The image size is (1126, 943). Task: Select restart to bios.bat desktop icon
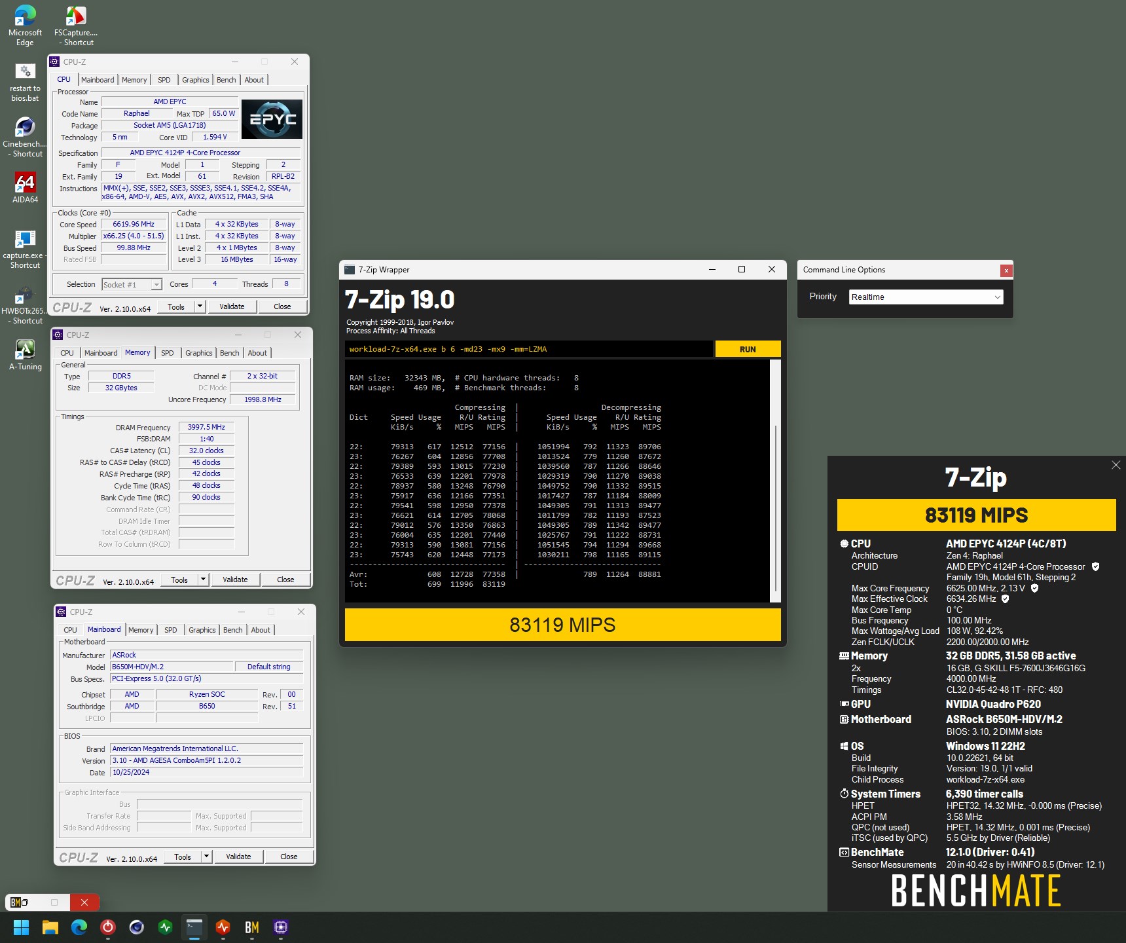coord(25,82)
